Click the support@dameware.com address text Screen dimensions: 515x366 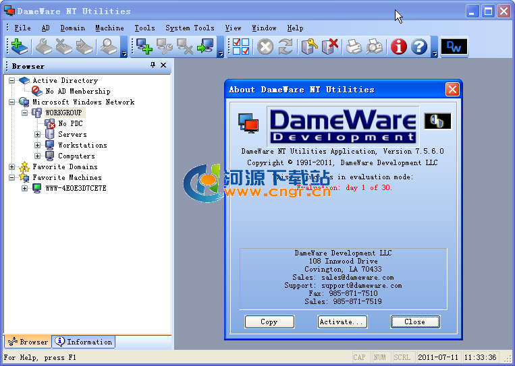(x=362, y=286)
